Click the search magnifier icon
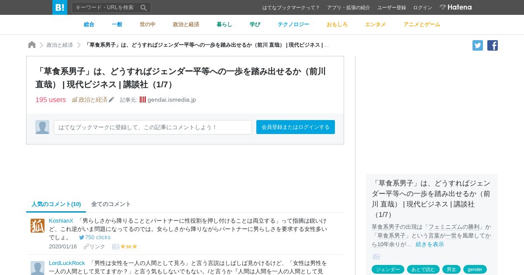 click(144, 7)
